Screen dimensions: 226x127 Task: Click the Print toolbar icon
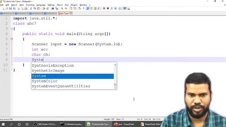pyautogui.click(x=26, y=8)
